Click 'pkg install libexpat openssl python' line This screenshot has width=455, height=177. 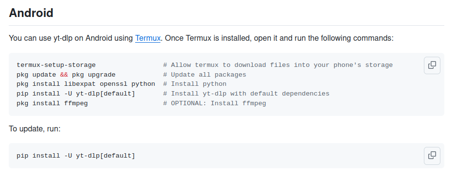86,84
